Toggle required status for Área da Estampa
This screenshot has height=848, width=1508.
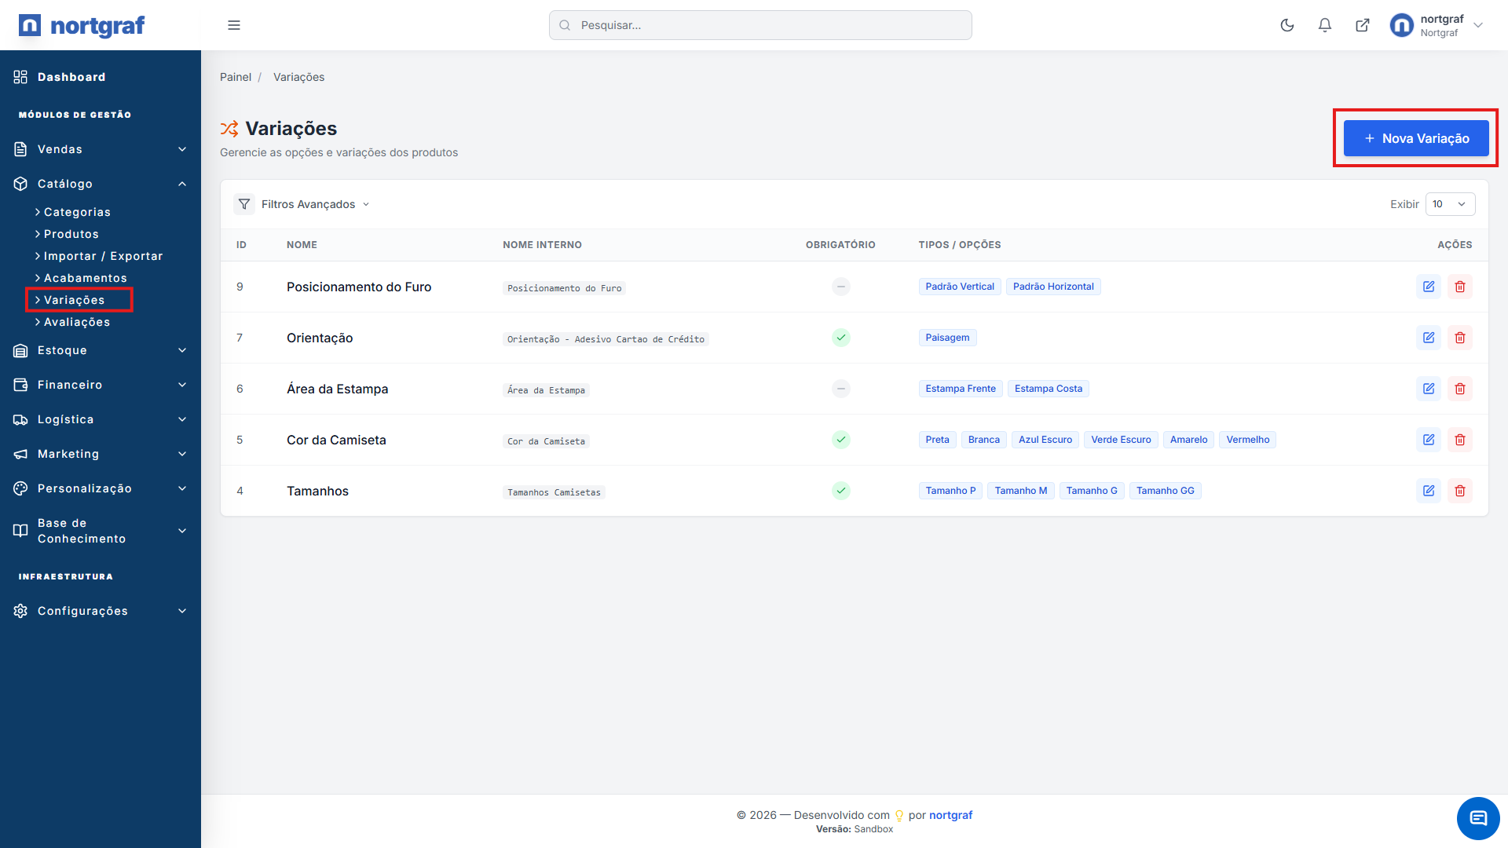pos(840,389)
